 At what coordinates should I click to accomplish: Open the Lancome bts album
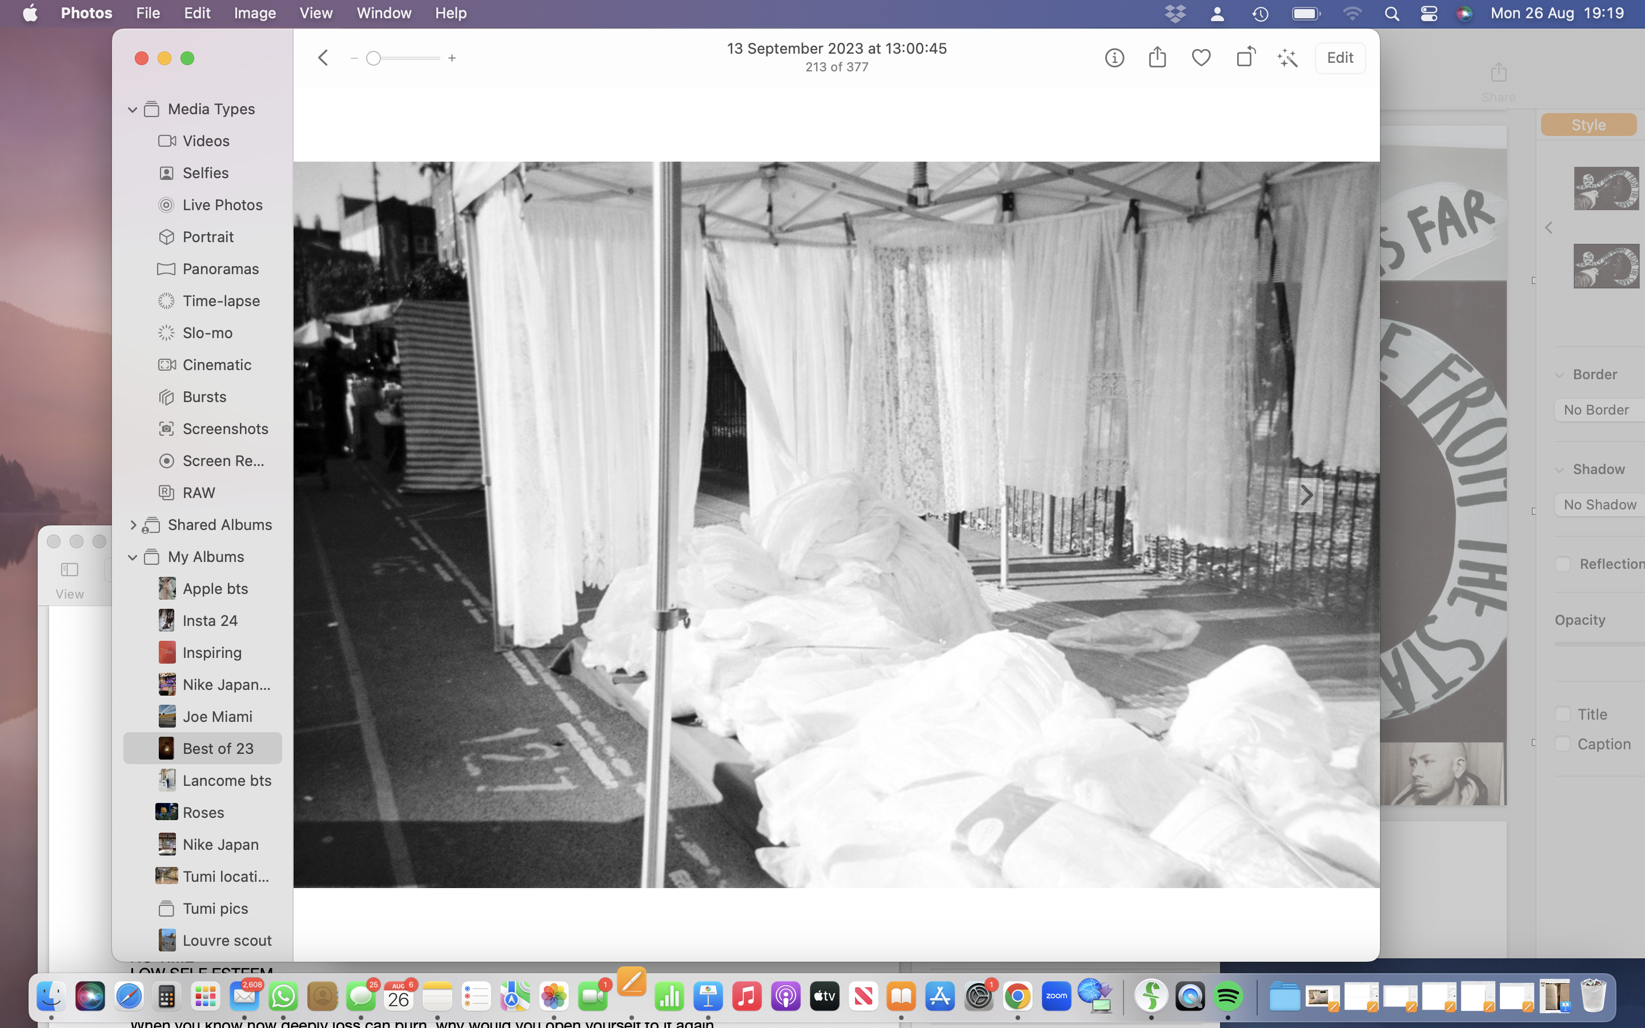226,781
